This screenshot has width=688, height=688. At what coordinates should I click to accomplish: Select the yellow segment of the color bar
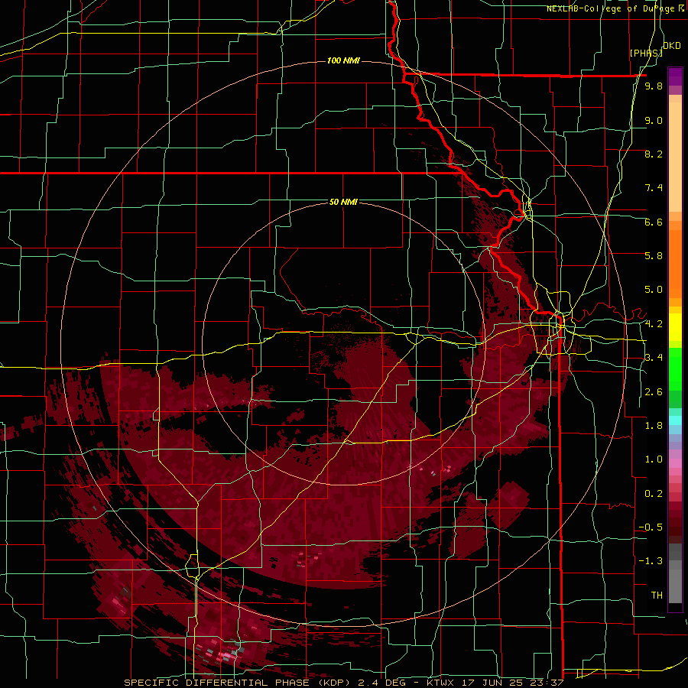(675, 327)
